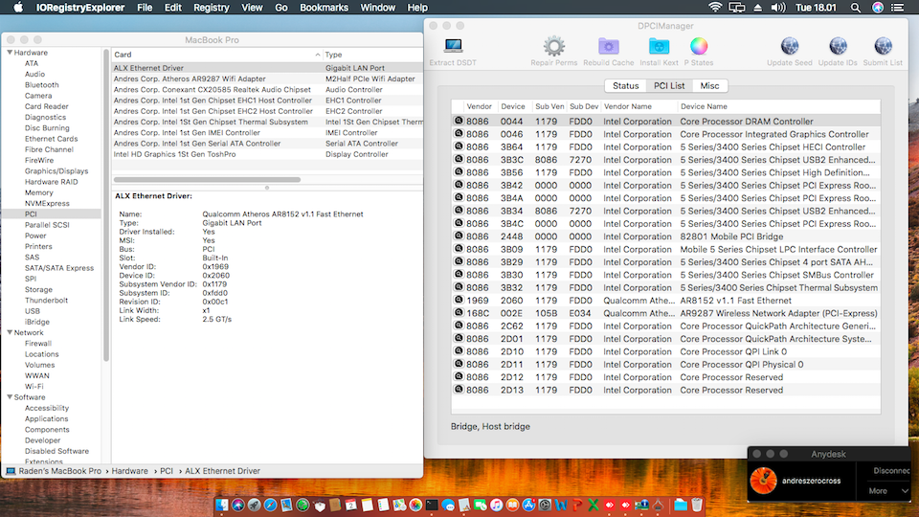This screenshot has height=517, width=919.
Task: Select Applications under Software in the sidebar
Action: click(x=46, y=418)
